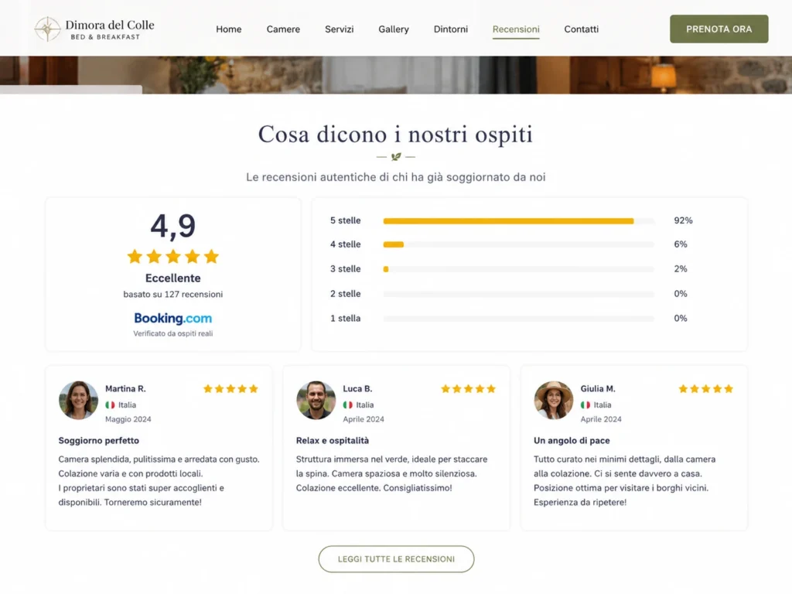The width and height of the screenshot is (792, 594).
Task: Click the 1 stella rating bar
Action: 519,319
